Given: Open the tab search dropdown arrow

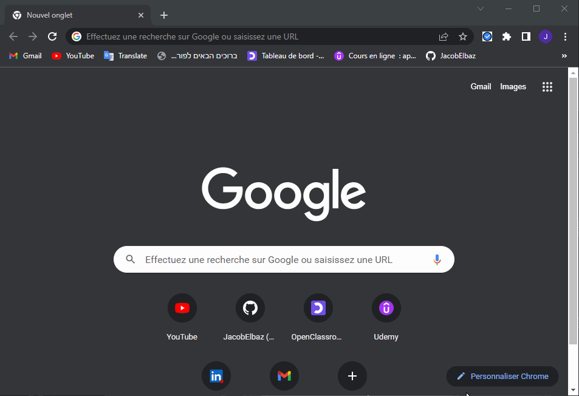Looking at the screenshot, I should (x=481, y=9).
